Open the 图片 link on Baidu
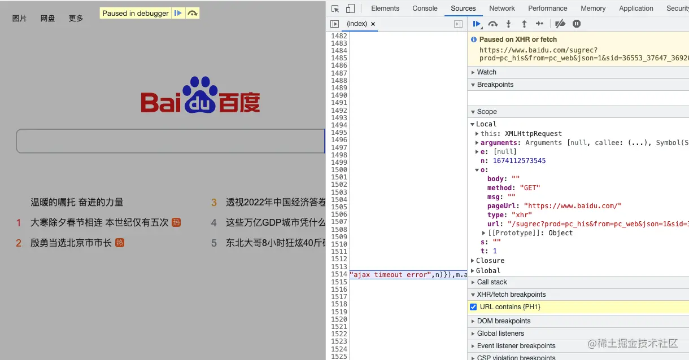Screen dimensions: 689x360 coord(20,19)
